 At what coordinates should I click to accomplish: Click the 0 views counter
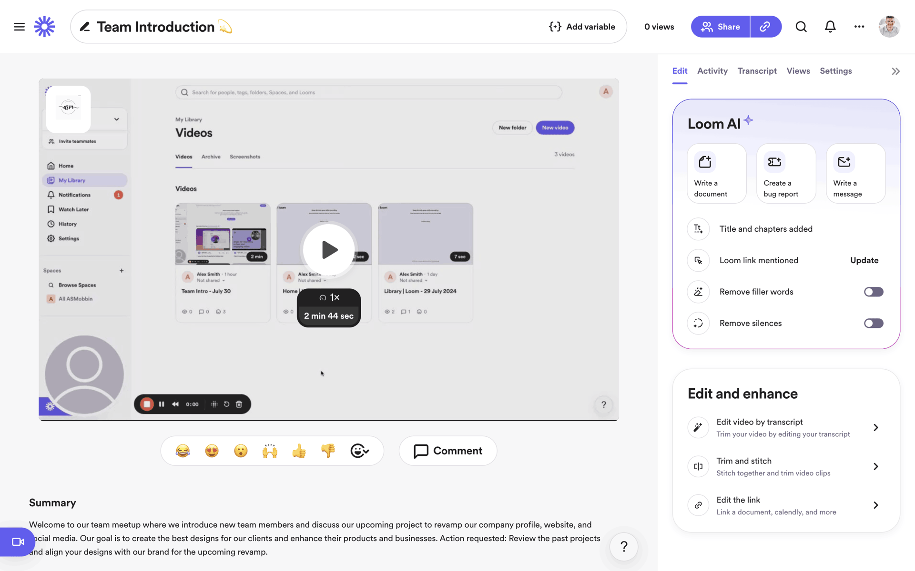click(659, 27)
